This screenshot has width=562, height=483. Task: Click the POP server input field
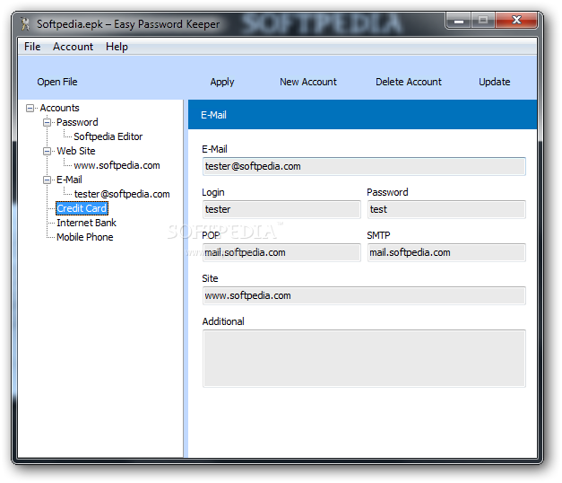281,253
